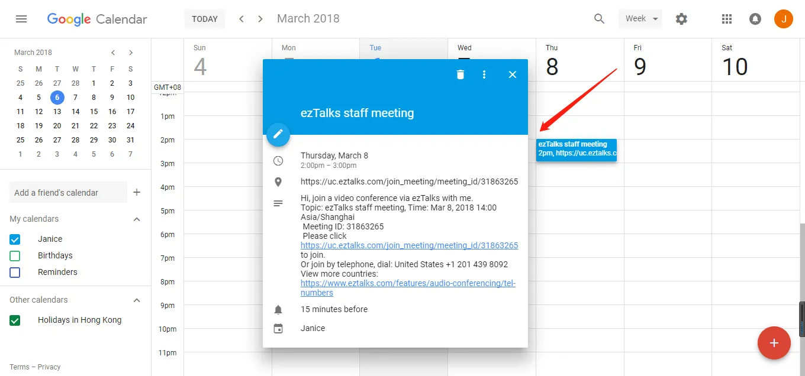This screenshot has height=376, width=805.
Task: Click the ezTalks staff meeting popup title
Action: [x=358, y=113]
